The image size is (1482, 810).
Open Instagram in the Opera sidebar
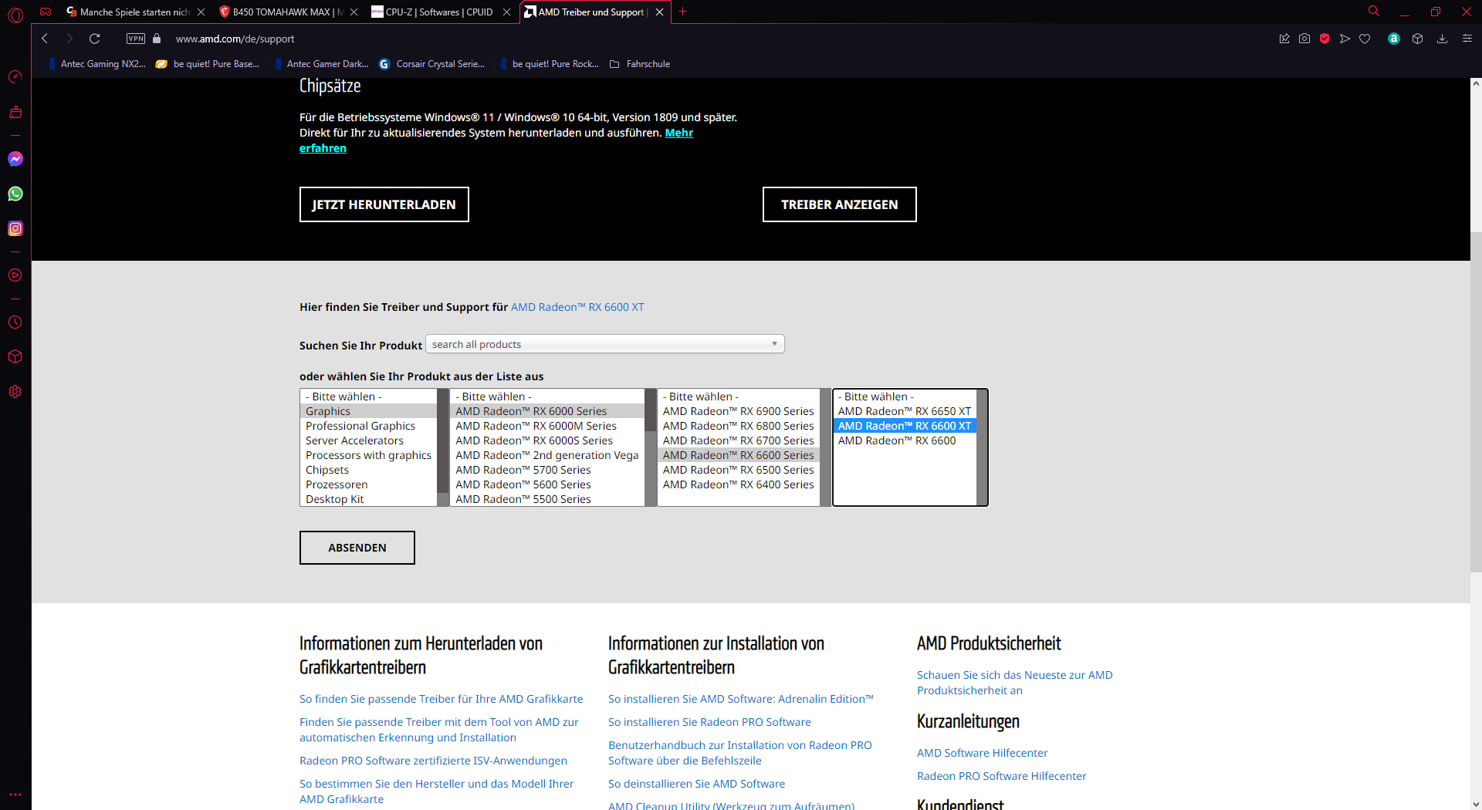tap(15, 228)
